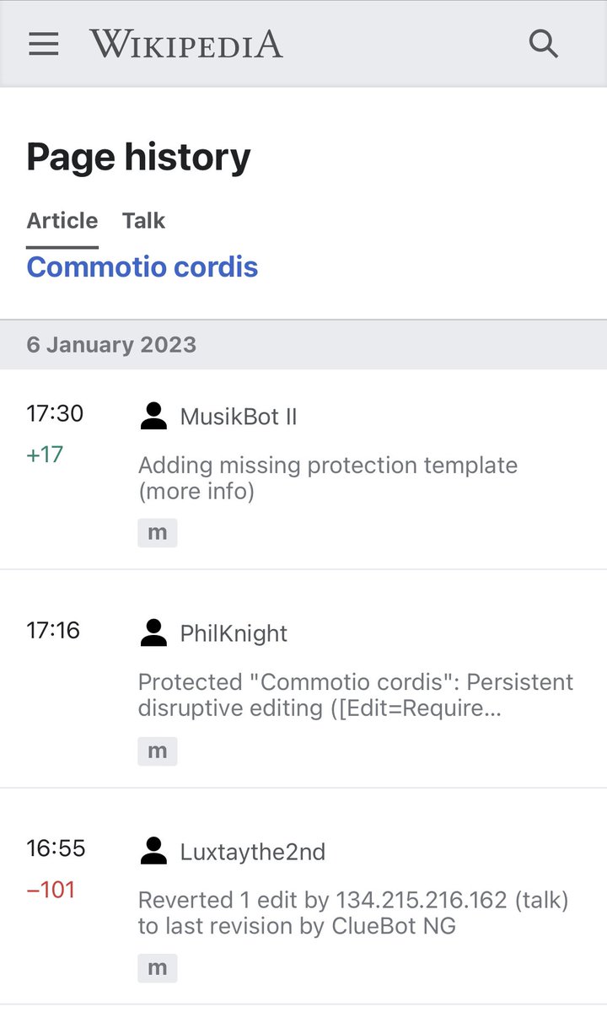Click minor edit badge under Luxtaythe2nd entry

pos(158,968)
